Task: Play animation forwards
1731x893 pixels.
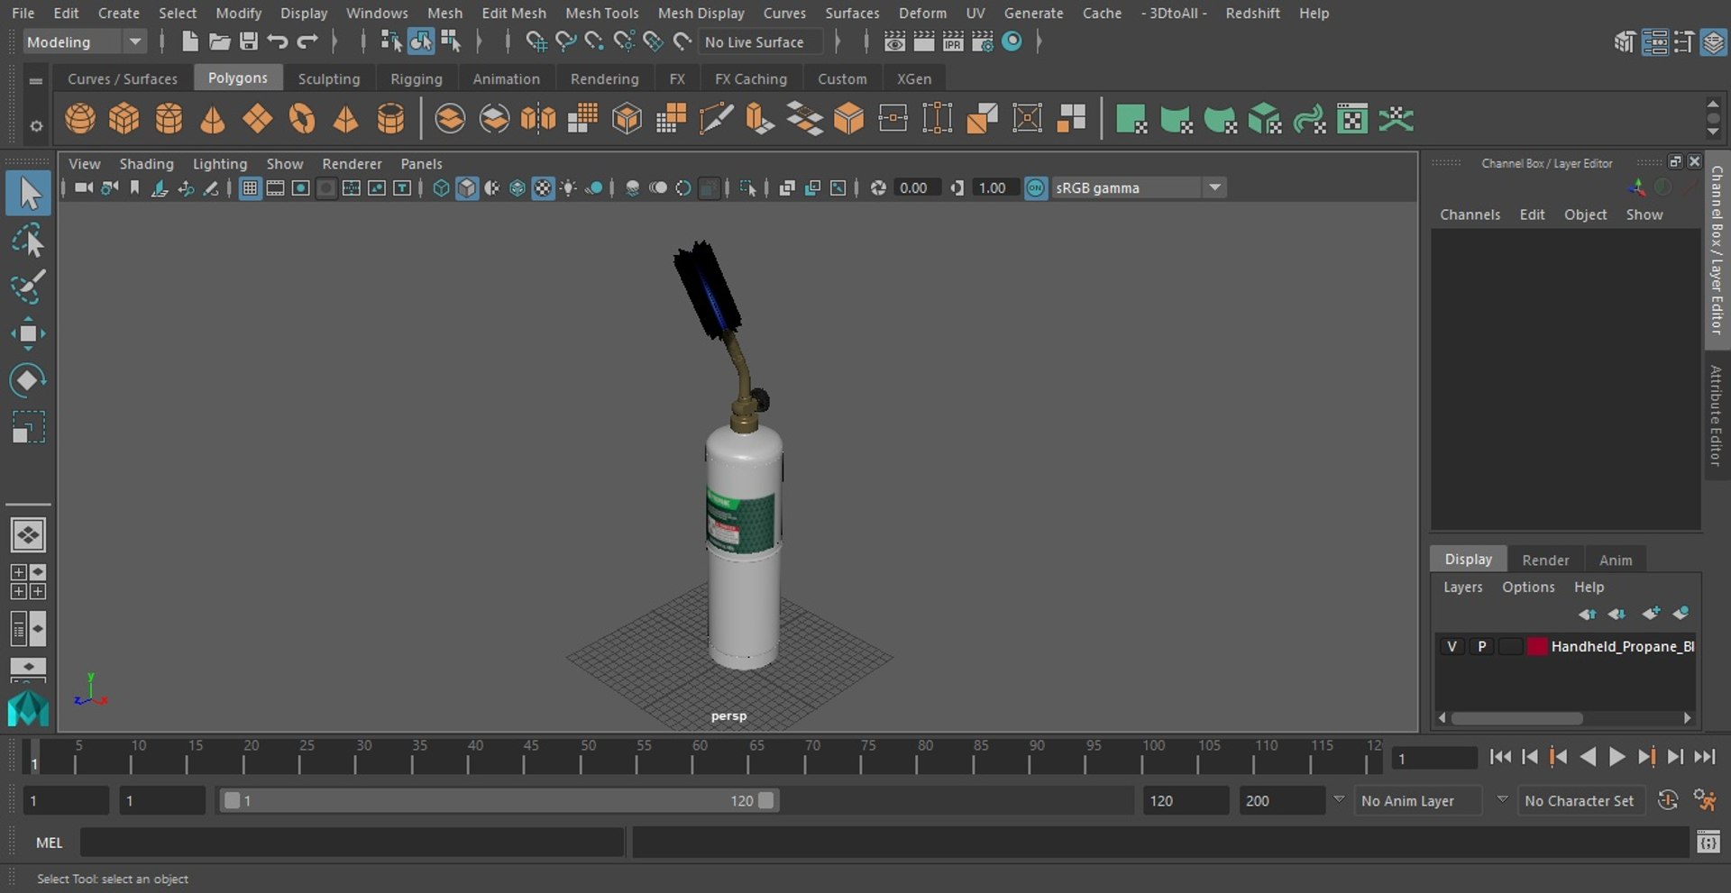Action: coord(1617,757)
